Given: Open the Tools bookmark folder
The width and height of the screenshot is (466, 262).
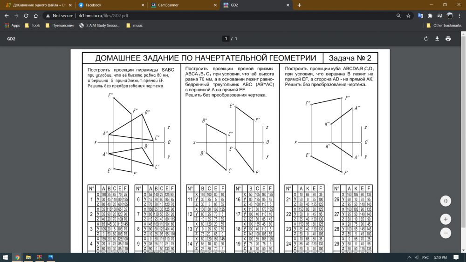Looking at the screenshot, I should (x=33, y=26).
